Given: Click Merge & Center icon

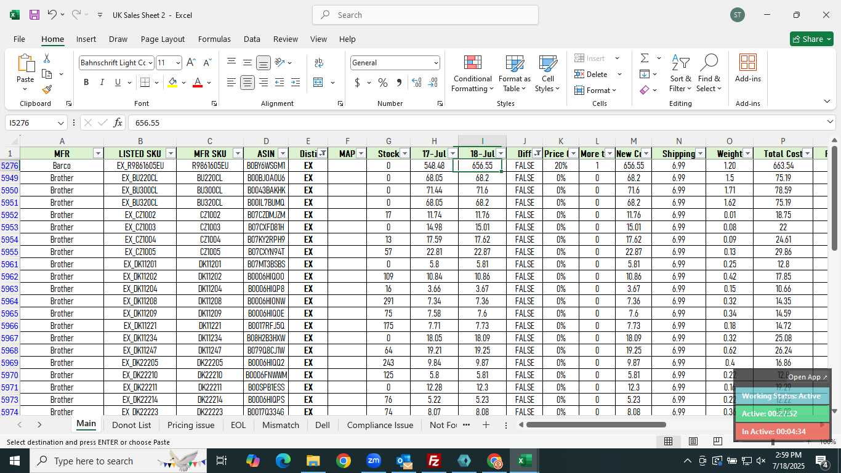Looking at the screenshot, I should tap(318, 83).
